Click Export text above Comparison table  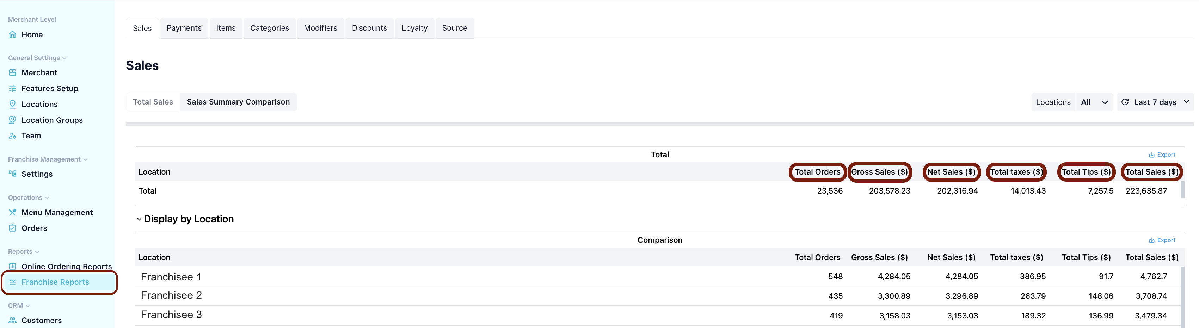pos(1167,240)
